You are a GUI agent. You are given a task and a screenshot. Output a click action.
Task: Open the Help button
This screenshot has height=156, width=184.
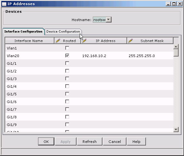[x=136, y=142]
